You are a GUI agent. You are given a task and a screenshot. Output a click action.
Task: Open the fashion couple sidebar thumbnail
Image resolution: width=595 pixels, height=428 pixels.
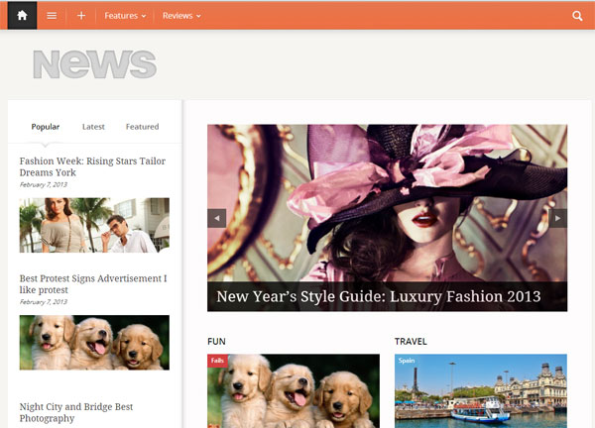(94, 225)
